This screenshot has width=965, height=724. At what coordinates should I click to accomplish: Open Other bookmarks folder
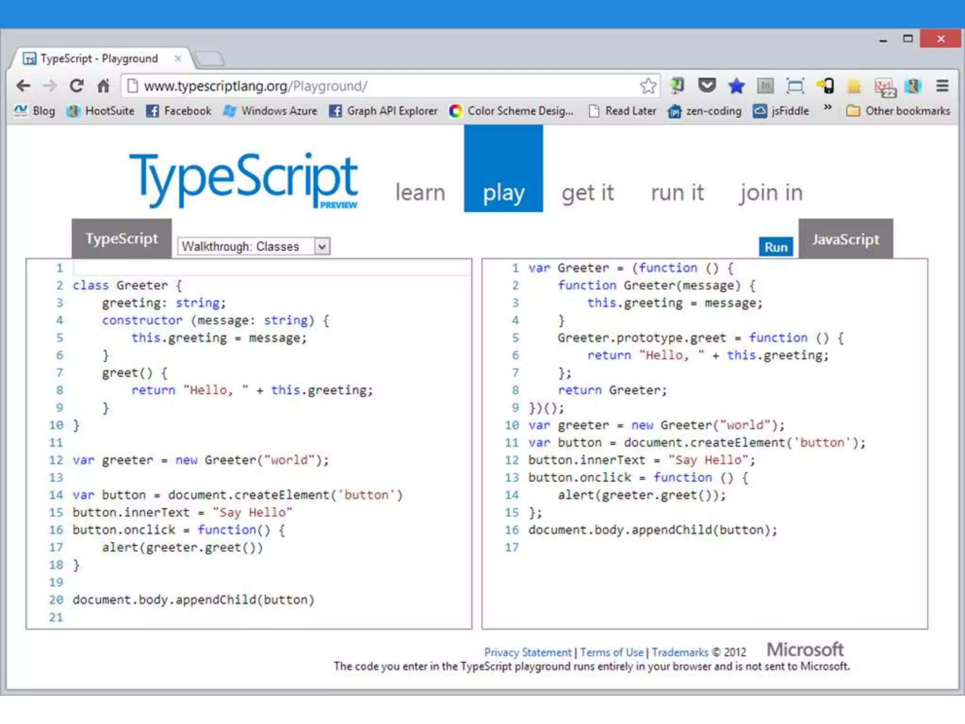(898, 111)
